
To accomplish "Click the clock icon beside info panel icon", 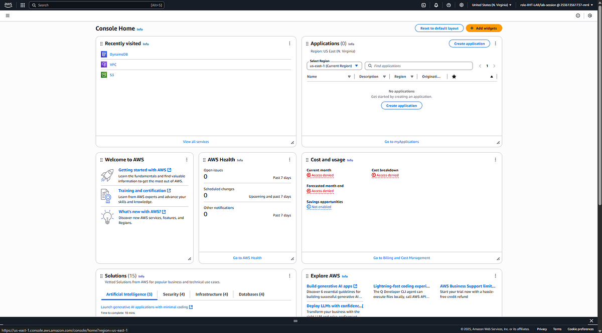I will point(590,16).
